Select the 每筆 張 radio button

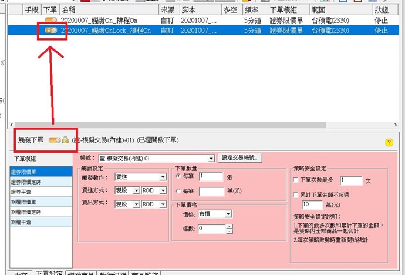(x=179, y=176)
